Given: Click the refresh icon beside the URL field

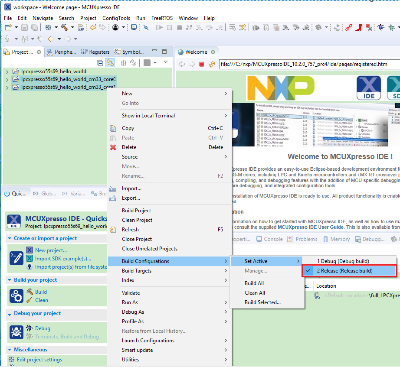Looking at the screenshot, I should pos(212,64).
